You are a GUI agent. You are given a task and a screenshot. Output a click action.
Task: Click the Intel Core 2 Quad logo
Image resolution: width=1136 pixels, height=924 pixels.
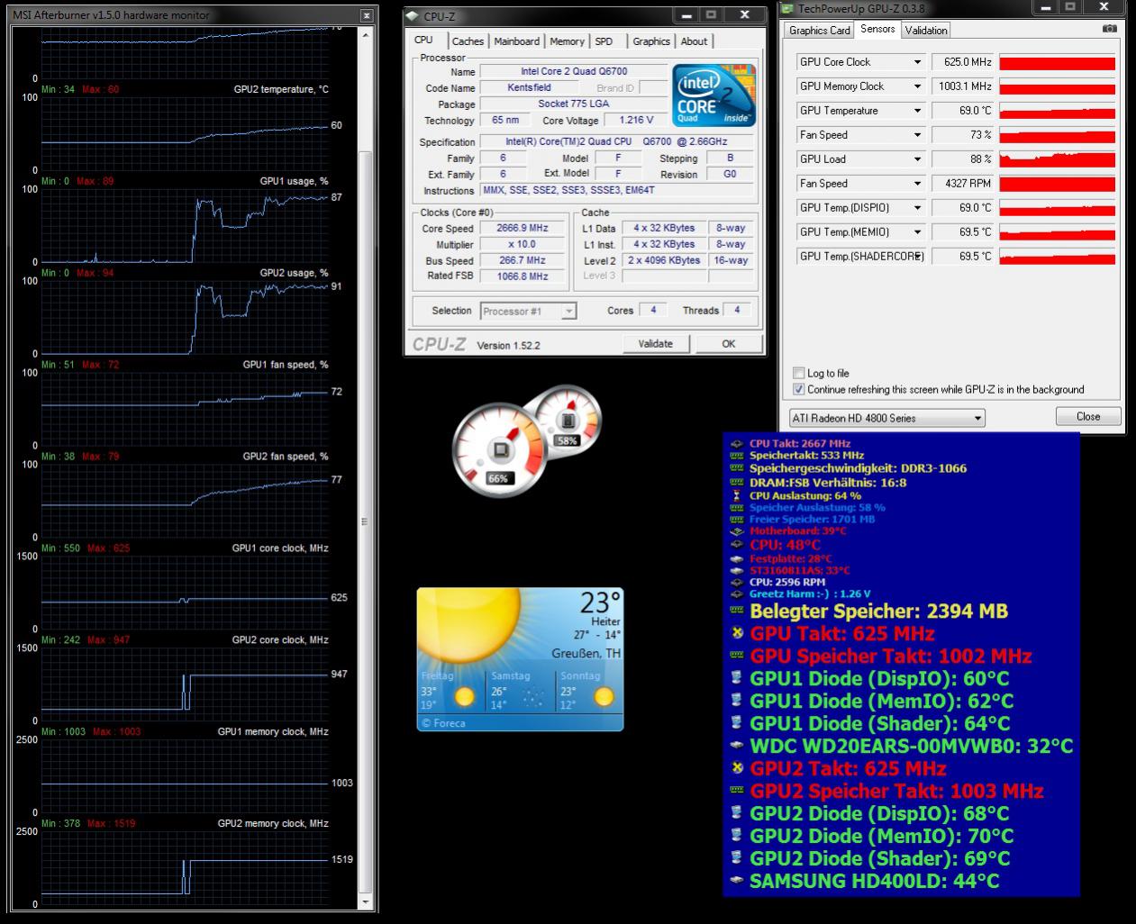click(x=714, y=95)
